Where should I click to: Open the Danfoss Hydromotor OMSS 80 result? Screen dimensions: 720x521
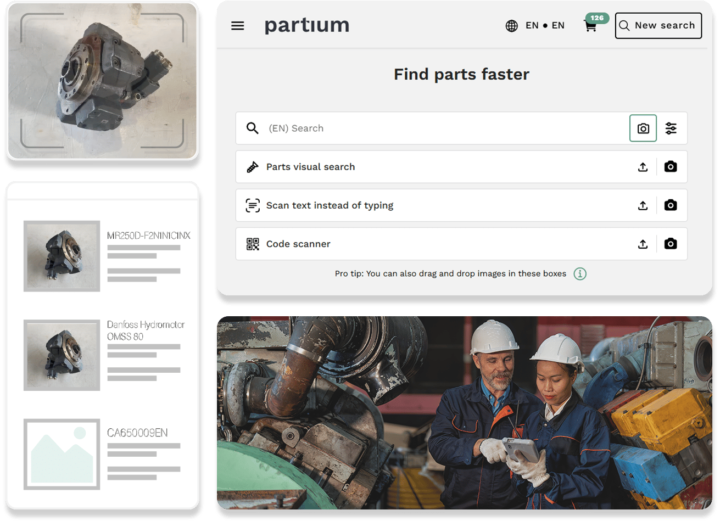click(x=146, y=330)
